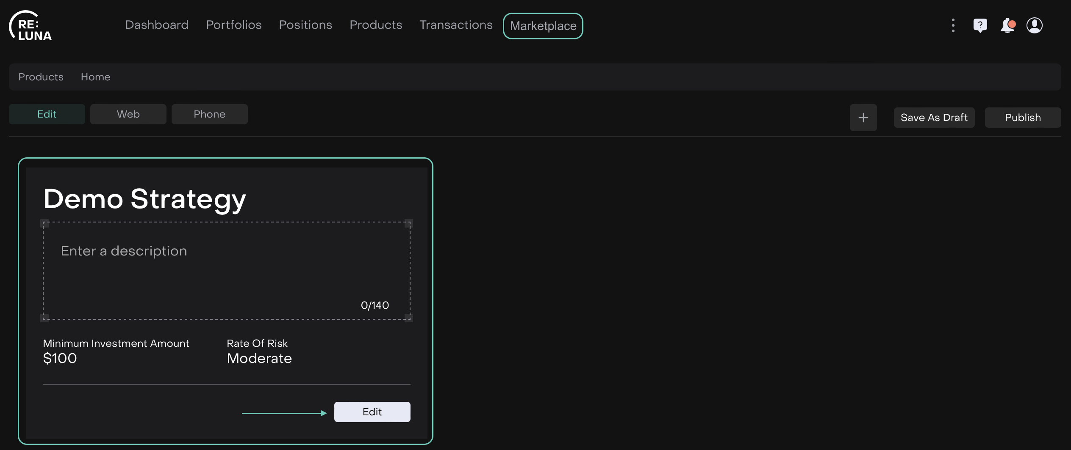Switch to the Edit view tab
The image size is (1071, 450).
tap(47, 114)
